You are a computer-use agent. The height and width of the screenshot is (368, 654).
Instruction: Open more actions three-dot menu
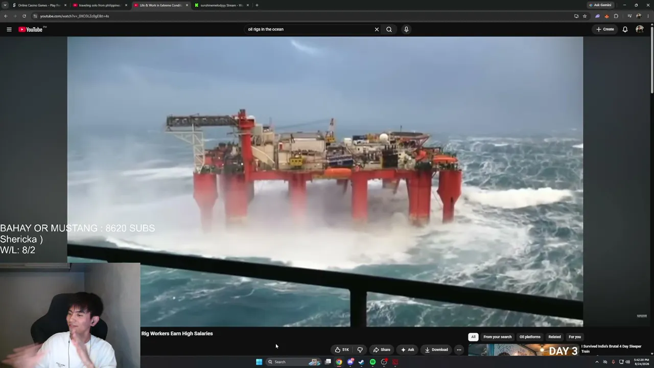click(459, 350)
